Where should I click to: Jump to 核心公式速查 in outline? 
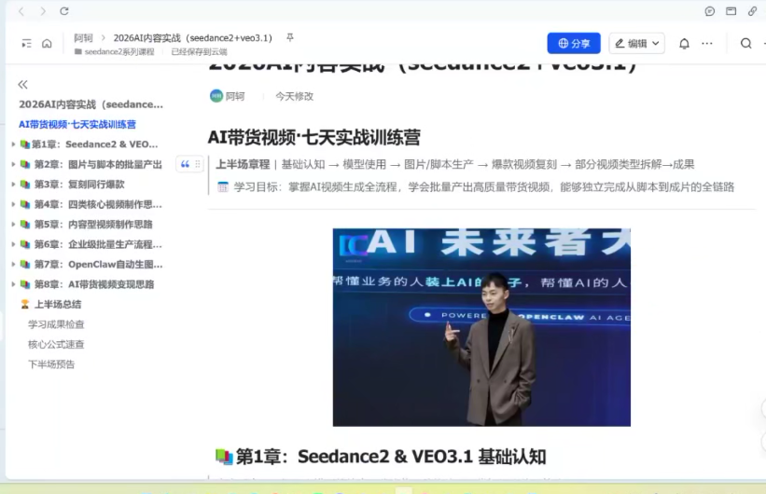pyautogui.click(x=56, y=344)
